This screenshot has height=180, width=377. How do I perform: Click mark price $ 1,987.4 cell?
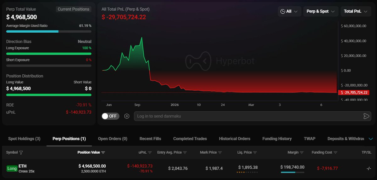pos(214,168)
